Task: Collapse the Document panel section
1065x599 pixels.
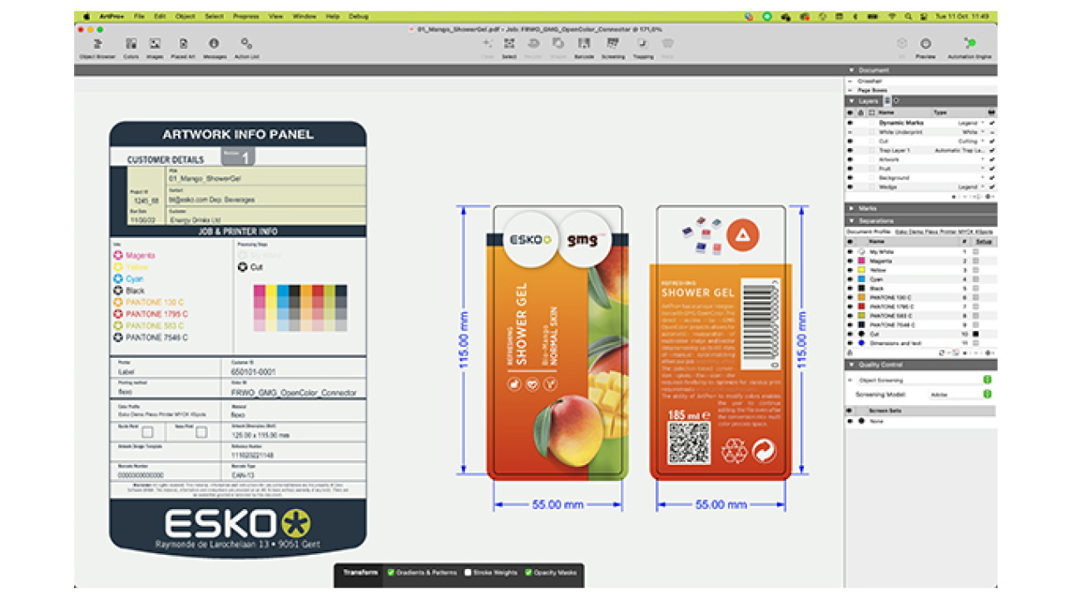Action: point(851,70)
